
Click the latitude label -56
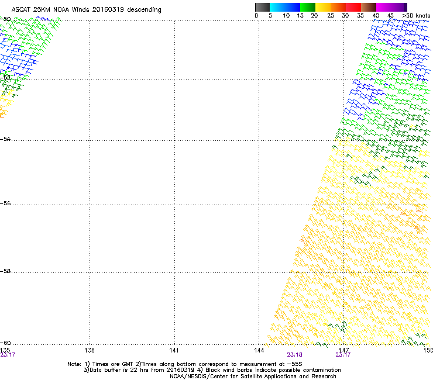pos(5,203)
